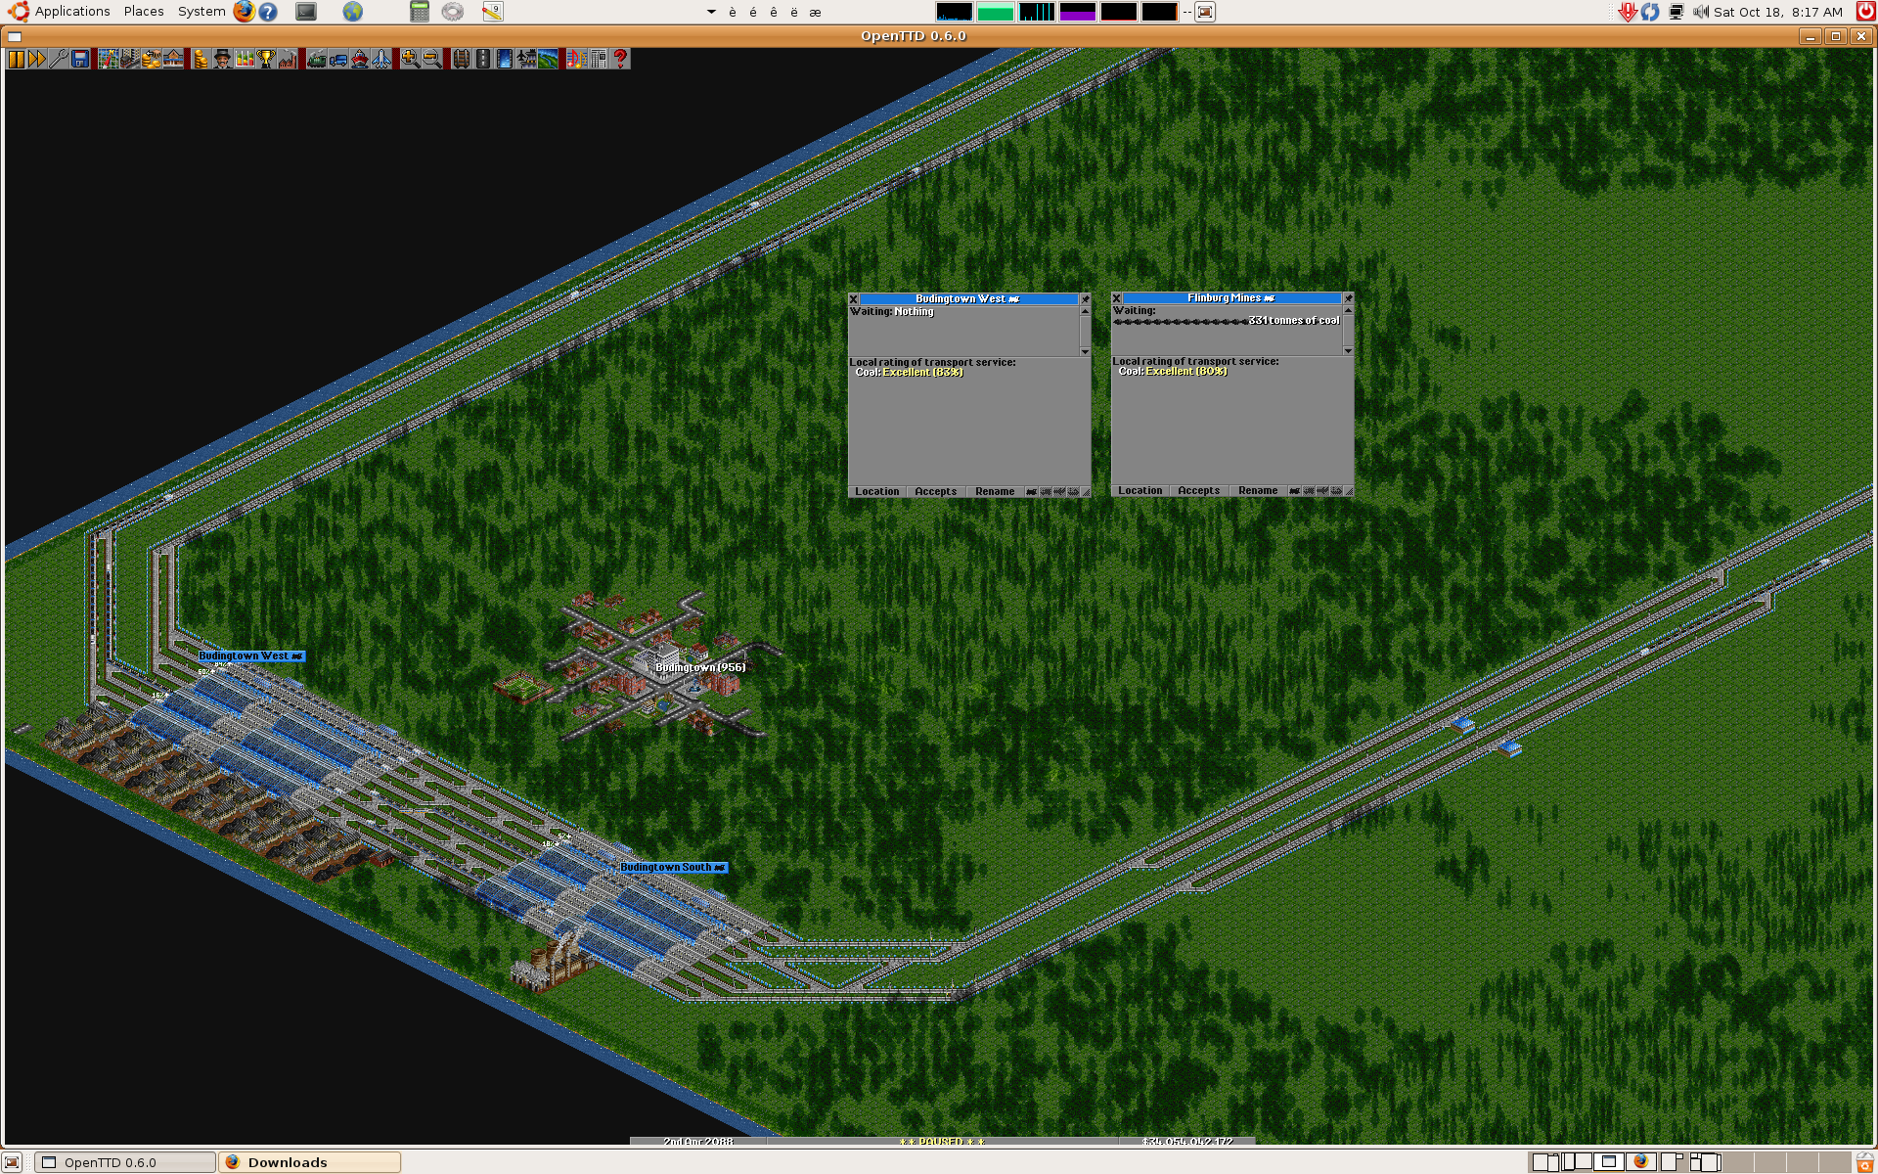Viewport: 1878px width, 1174px height.
Task: Open the System menu
Action: [x=201, y=12]
